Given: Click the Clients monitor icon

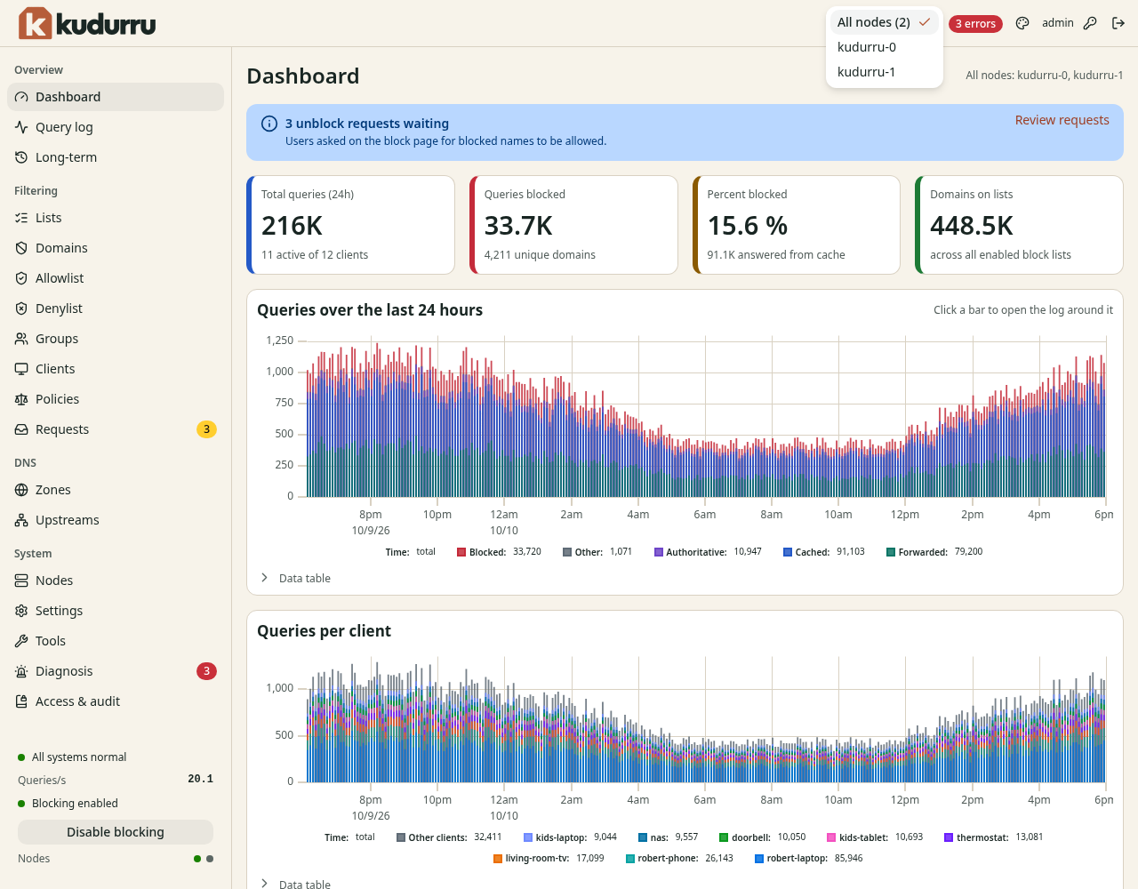Looking at the screenshot, I should tap(21, 369).
